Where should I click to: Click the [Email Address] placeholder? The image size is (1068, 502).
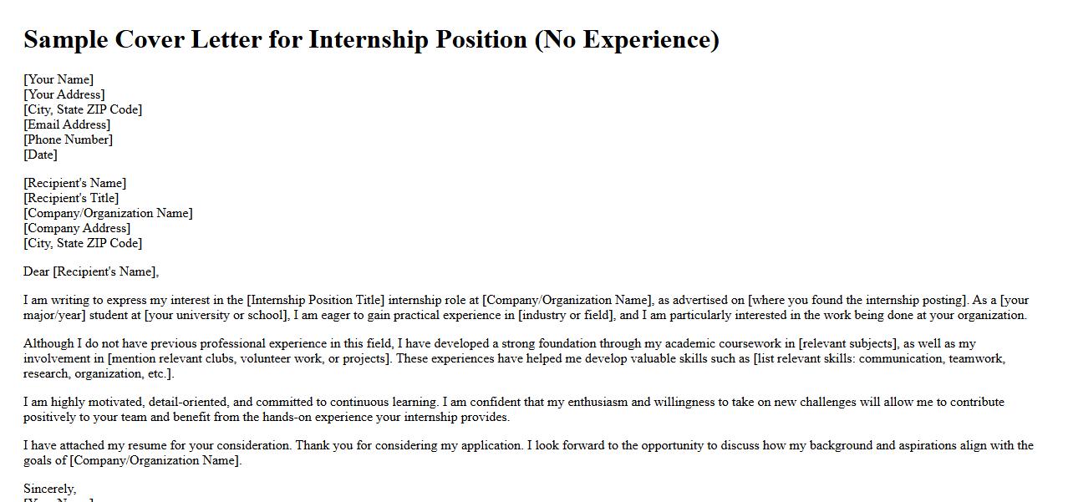[x=67, y=124]
